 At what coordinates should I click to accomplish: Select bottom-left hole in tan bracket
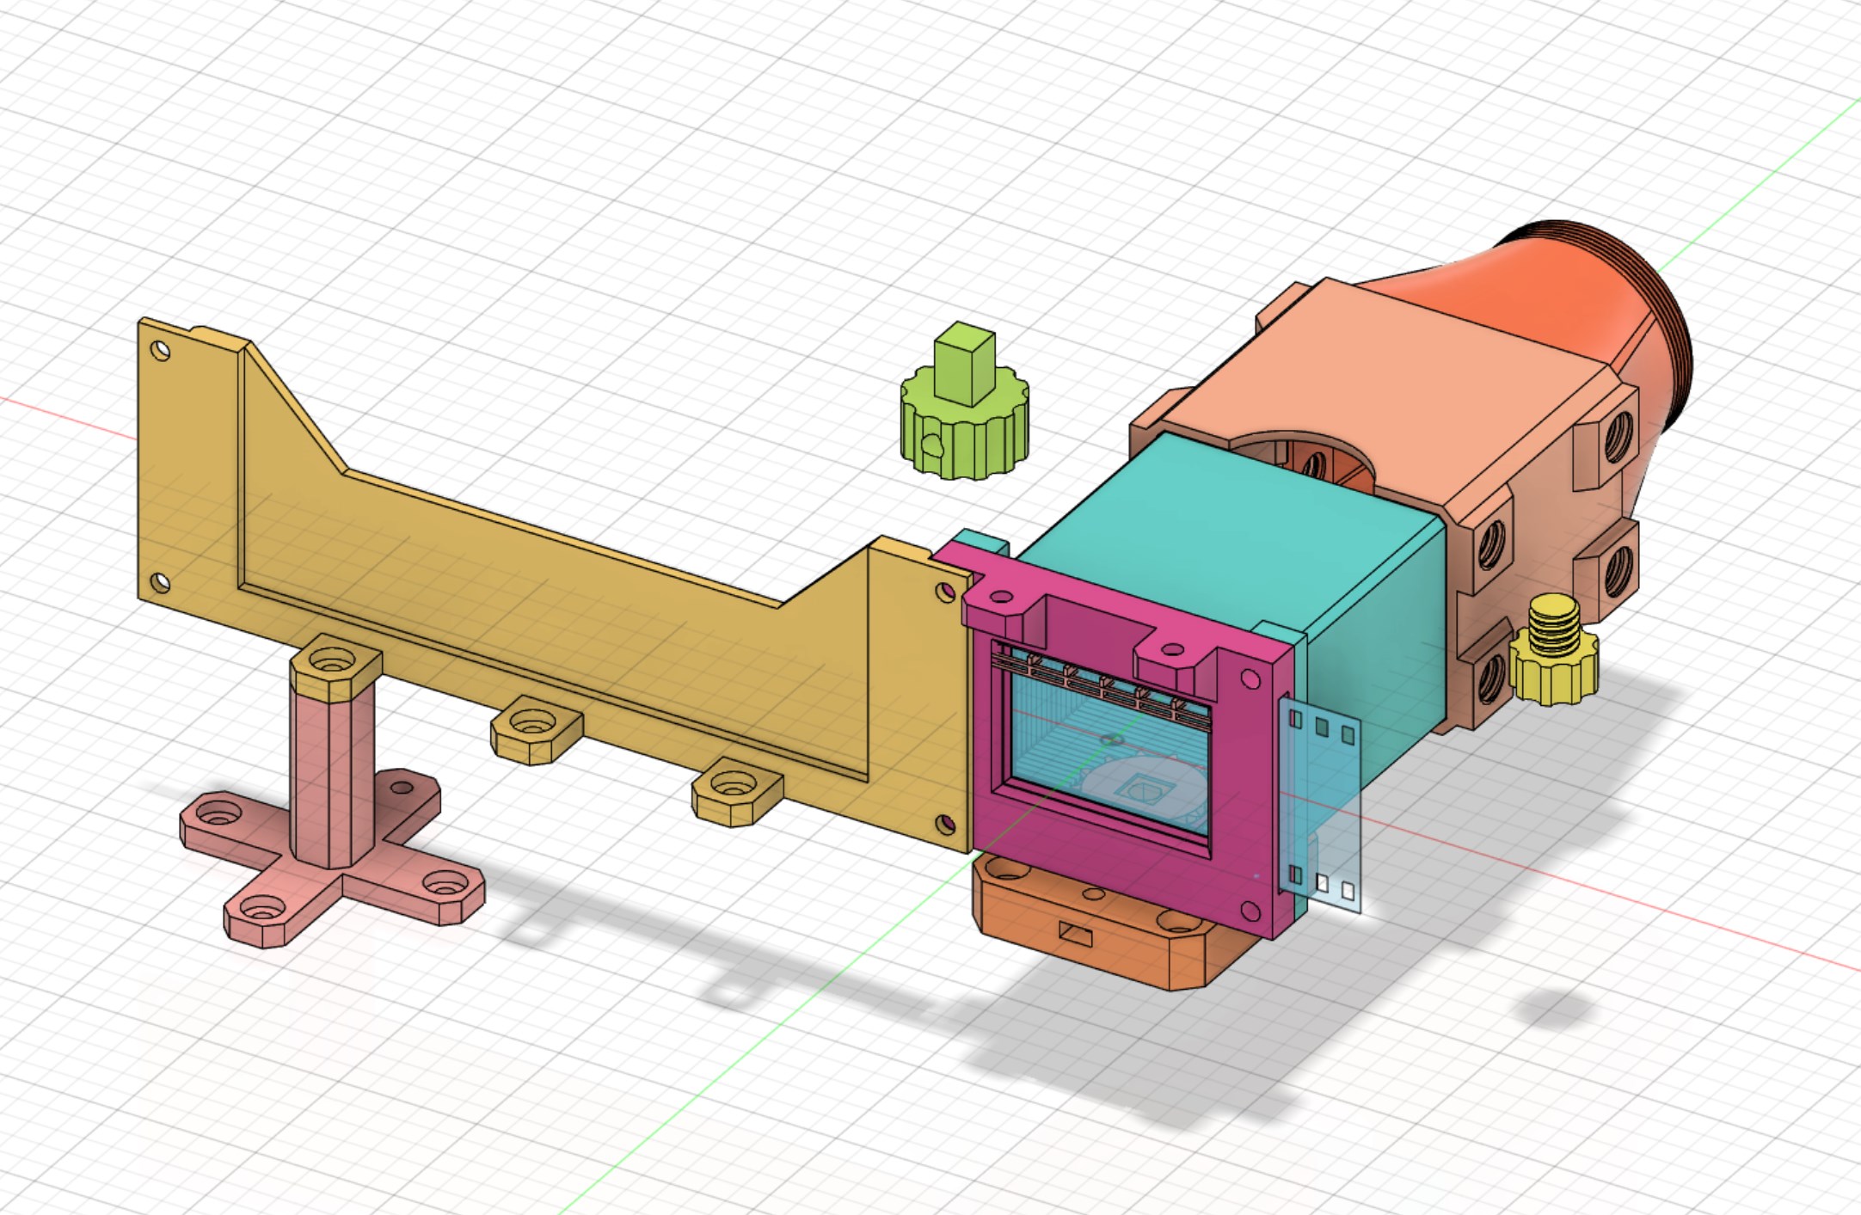tap(160, 584)
